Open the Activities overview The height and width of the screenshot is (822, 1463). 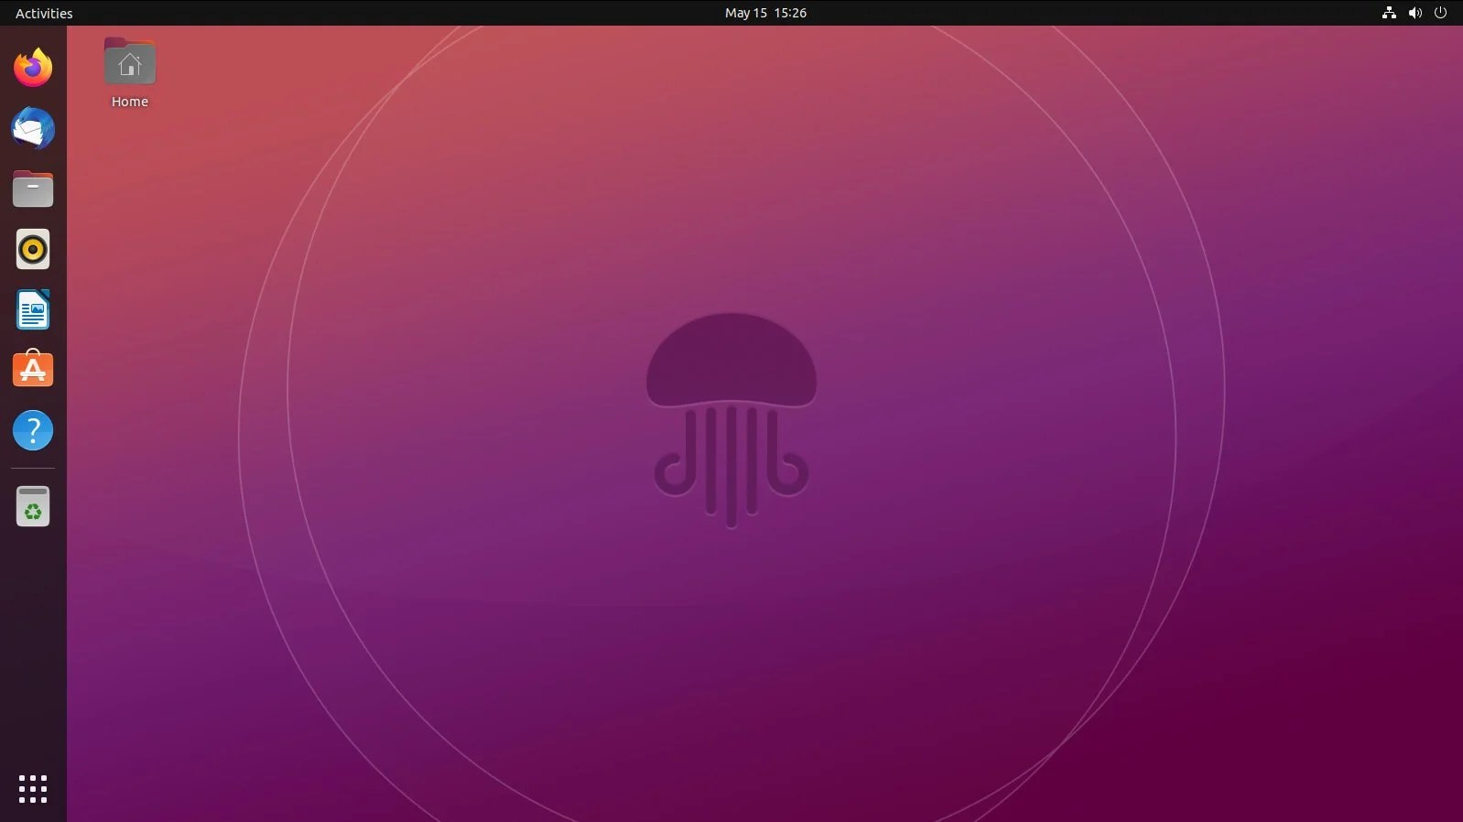(44, 13)
